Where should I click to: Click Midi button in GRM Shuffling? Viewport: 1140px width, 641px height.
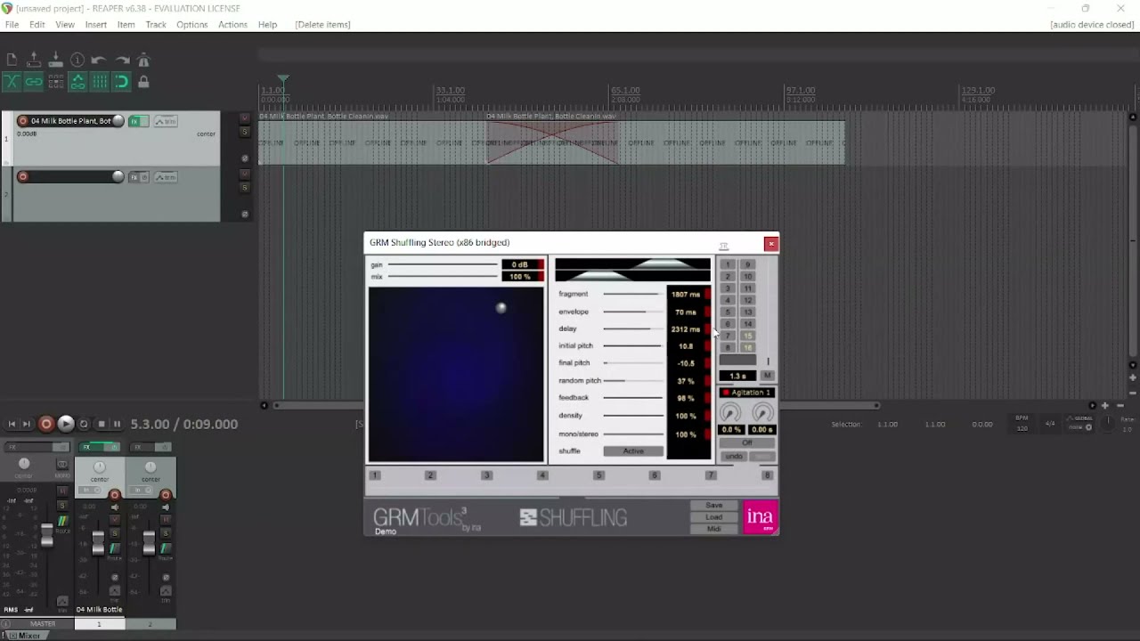point(714,529)
